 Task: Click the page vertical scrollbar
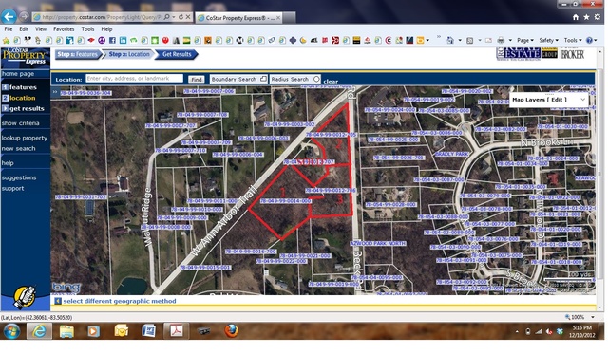tap(599, 178)
